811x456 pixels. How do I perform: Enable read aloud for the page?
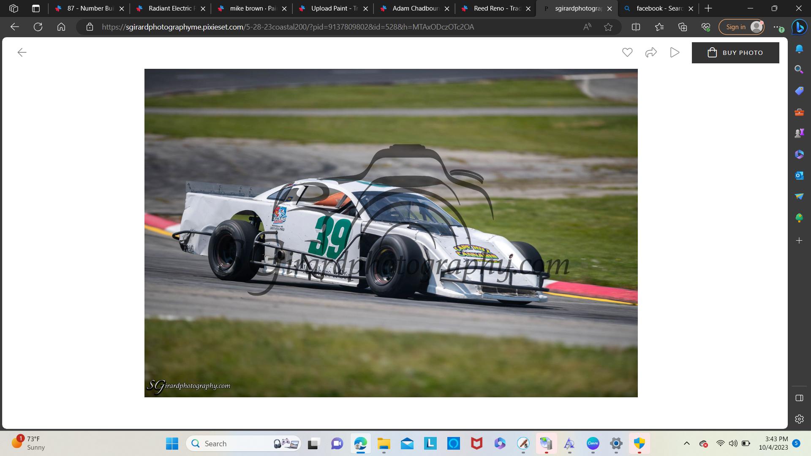pos(587,27)
